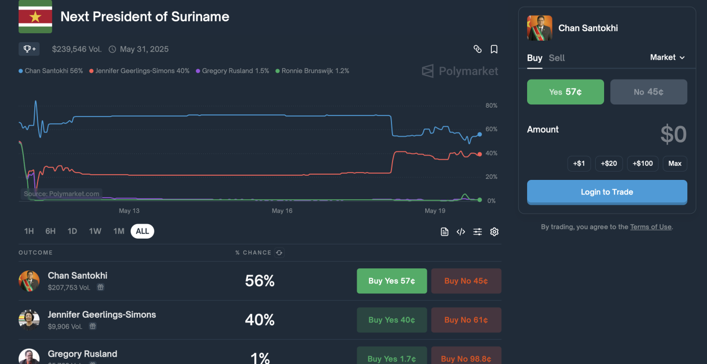This screenshot has width=707, height=364.
Task: Click gift icon in Jennifer Geerlings-Simons row
Action: [x=92, y=326]
